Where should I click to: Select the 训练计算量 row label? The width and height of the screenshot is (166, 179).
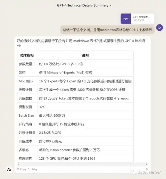[27, 133]
